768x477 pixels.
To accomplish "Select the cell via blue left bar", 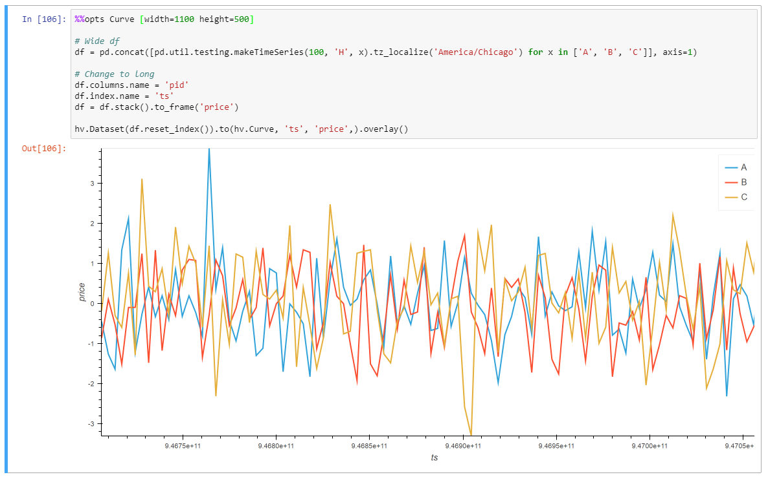I will pyautogui.click(x=6, y=240).
